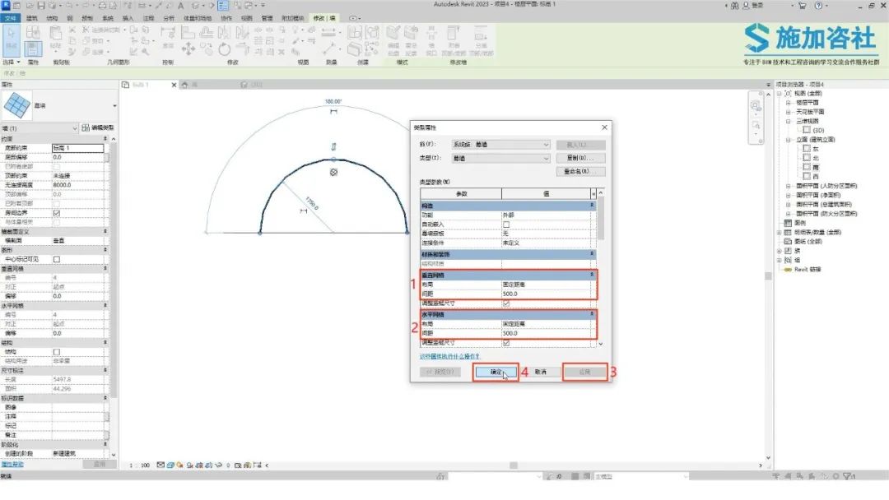Screen dimensions: 889x500
Task: Switch to the 建筑 ribbon tab
Action: point(32,18)
